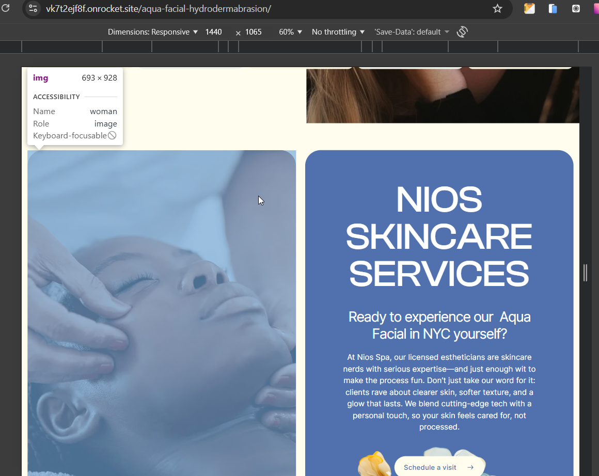Open the 60% zoom dropdown
Viewport: 599px width, 476px height.
pos(290,32)
